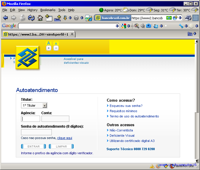This screenshot has height=170, width=200.
Task: Follow the 'clique aqui' link
Action: (65, 138)
